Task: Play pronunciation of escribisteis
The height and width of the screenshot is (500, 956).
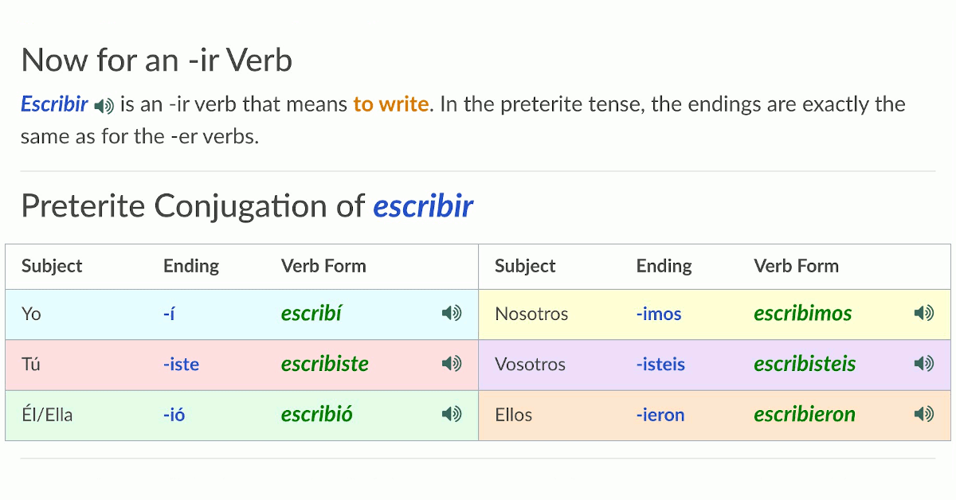Action: point(925,364)
